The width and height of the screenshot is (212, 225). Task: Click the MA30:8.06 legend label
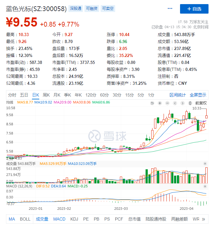(x=82, y=103)
